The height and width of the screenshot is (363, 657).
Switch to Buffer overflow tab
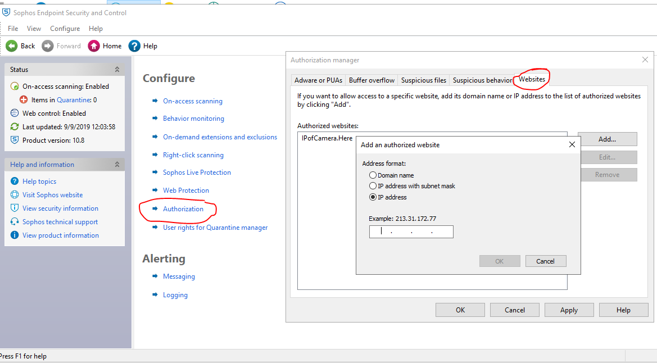coord(371,80)
